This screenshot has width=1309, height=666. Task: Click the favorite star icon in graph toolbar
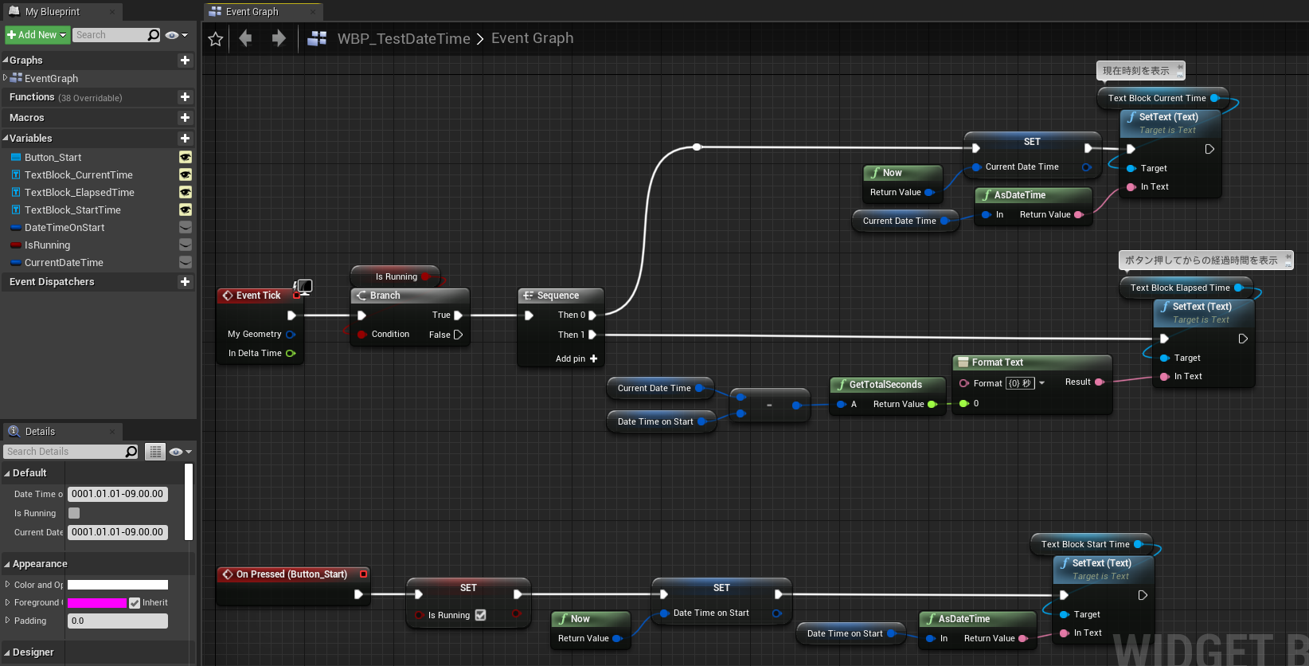[215, 39]
